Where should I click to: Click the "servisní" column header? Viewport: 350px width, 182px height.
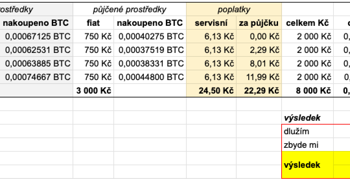click(x=211, y=23)
